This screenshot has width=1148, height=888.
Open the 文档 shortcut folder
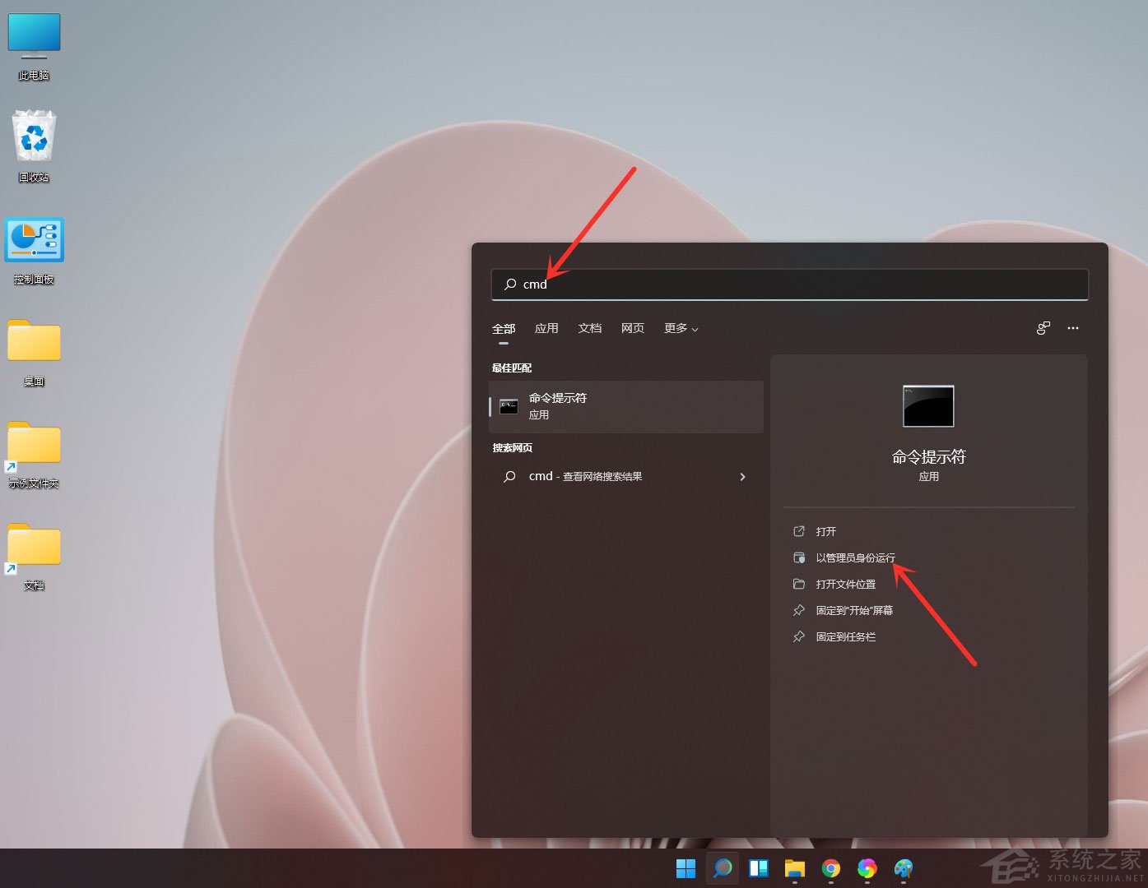pyautogui.click(x=34, y=545)
